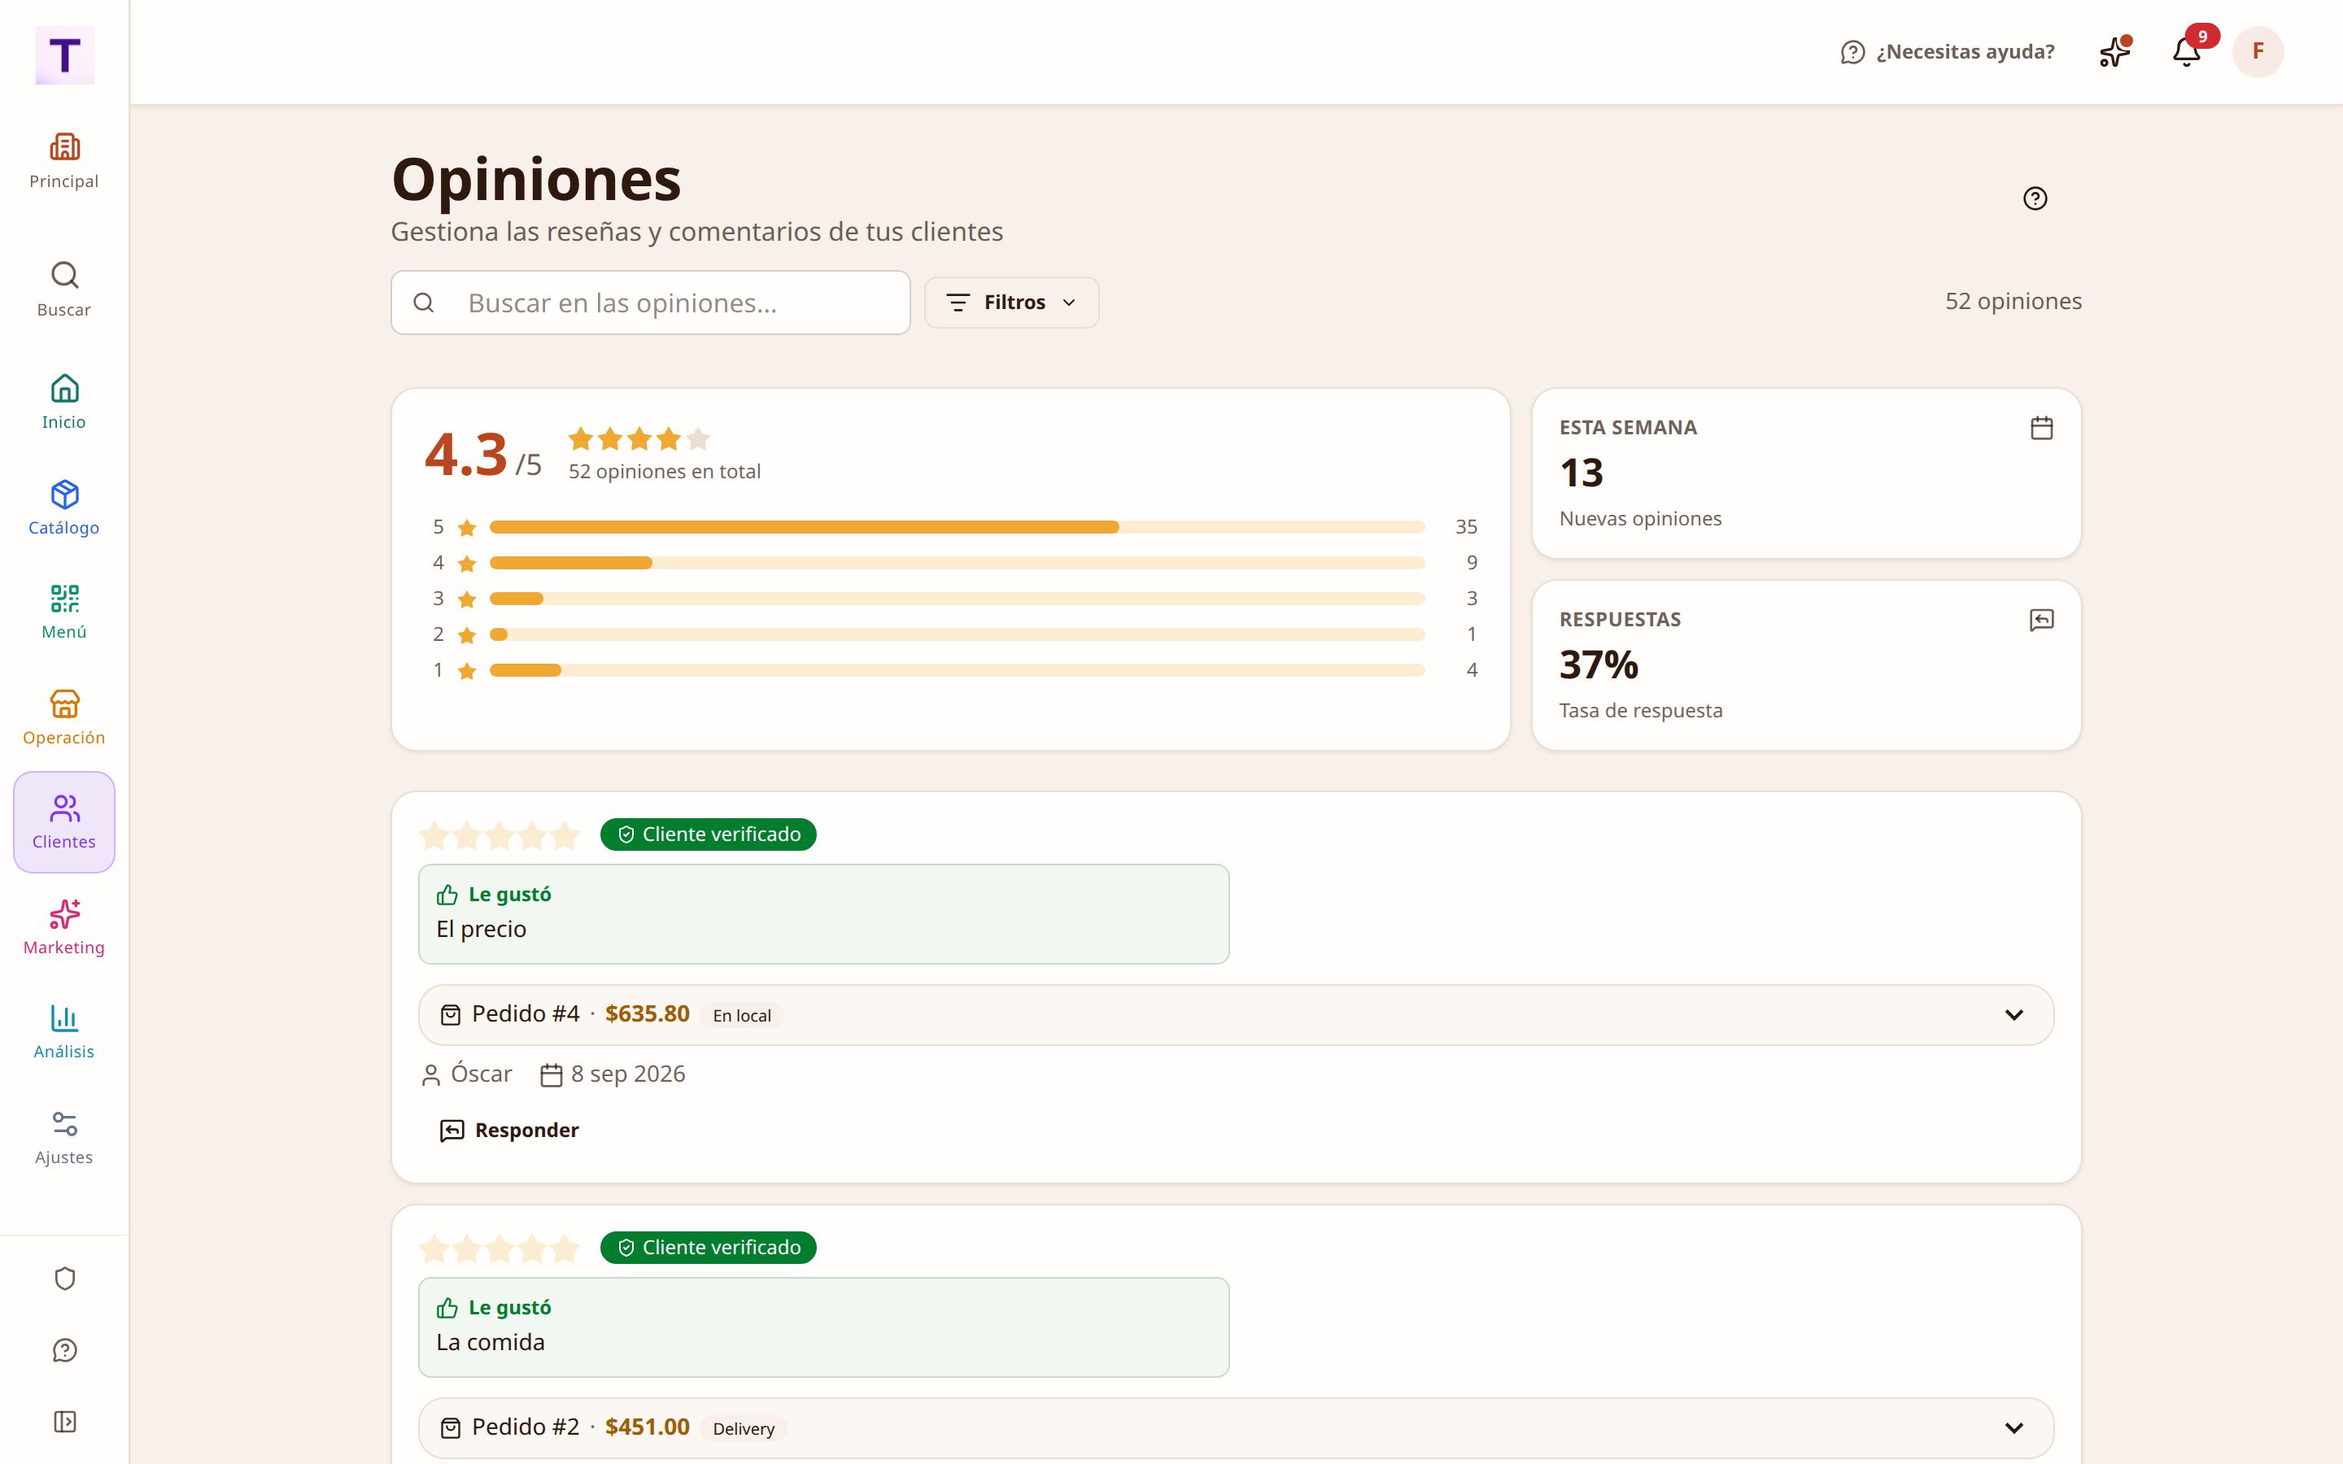The width and height of the screenshot is (2343, 1464).
Task: Click the Buscar en las opiniones field
Action: [x=651, y=303]
